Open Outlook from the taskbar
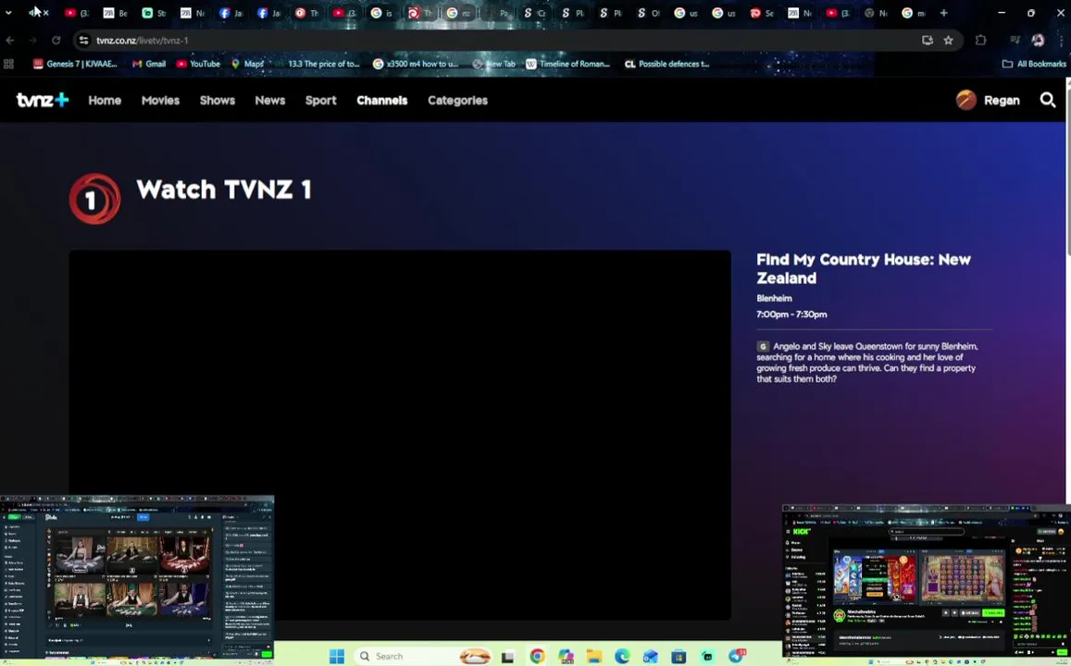This screenshot has width=1071, height=666. pos(650,656)
